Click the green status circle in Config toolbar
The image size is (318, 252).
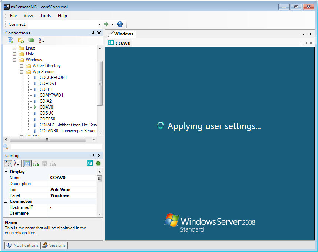98,163
